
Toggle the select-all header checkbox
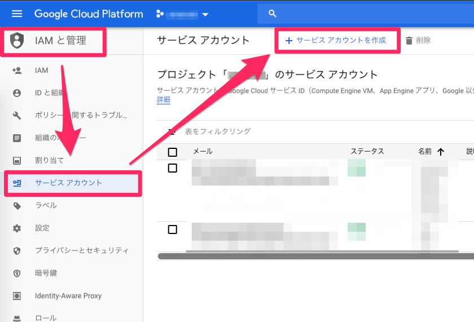click(x=172, y=152)
